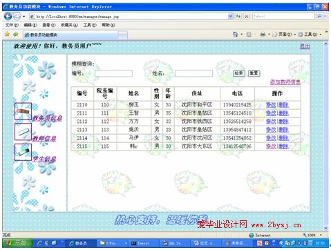Click the Print icon in command bar

[x=263, y=35]
